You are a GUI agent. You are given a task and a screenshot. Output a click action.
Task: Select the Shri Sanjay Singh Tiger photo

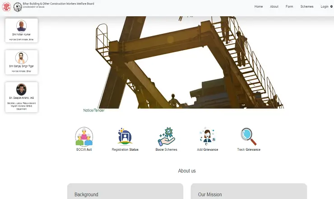pyautogui.click(x=22, y=58)
